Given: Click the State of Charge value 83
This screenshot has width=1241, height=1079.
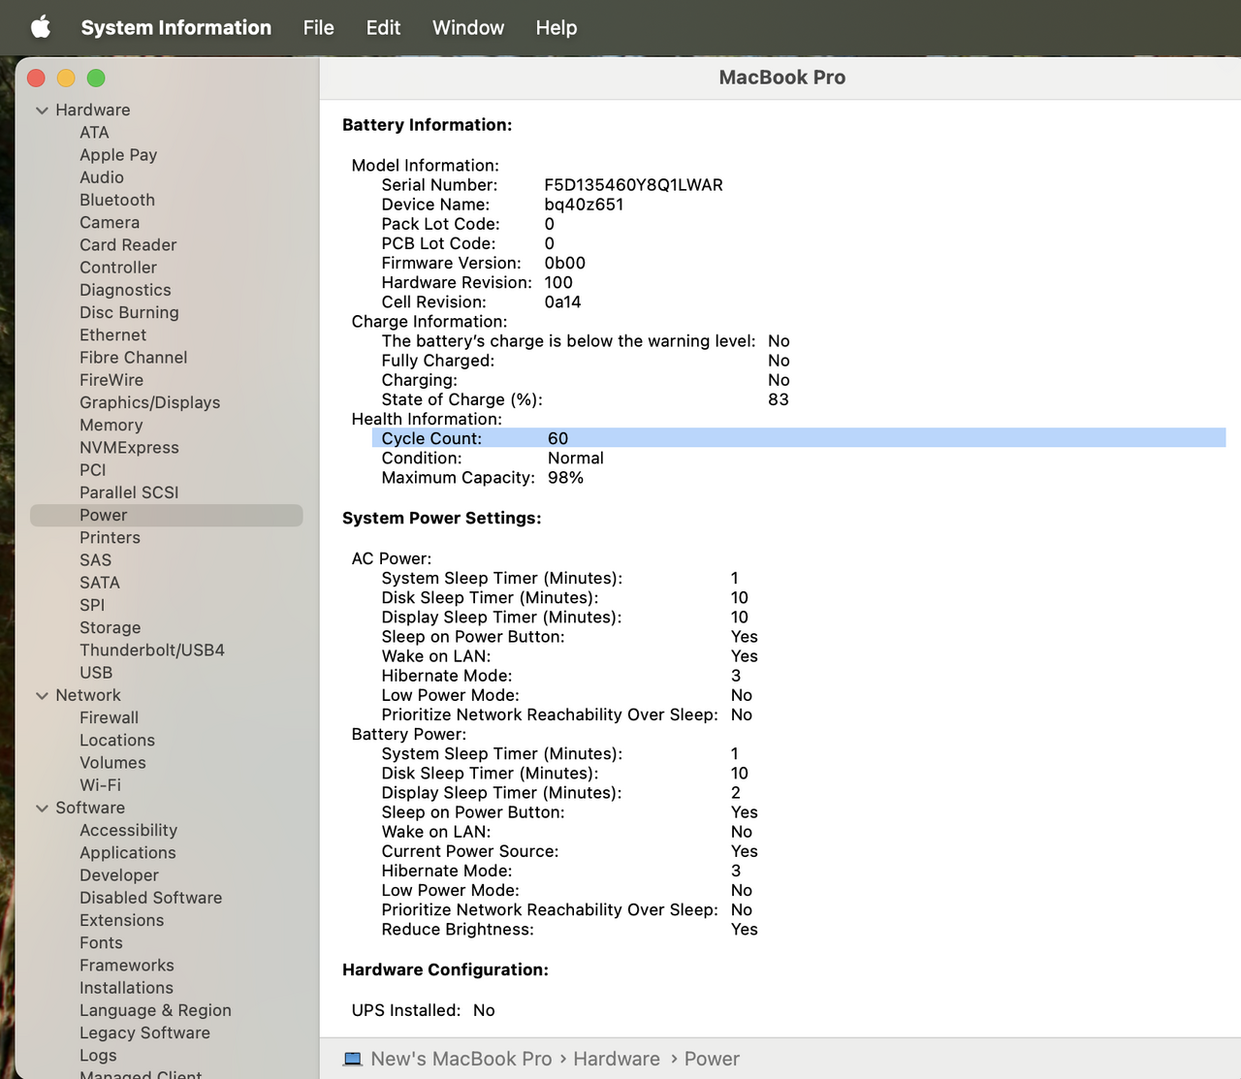Looking at the screenshot, I should 779,399.
